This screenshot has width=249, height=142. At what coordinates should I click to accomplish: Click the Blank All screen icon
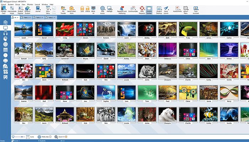click(93, 9)
